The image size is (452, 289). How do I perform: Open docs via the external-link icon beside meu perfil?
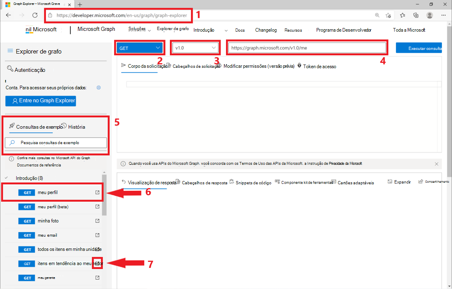click(x=97, y=192)
